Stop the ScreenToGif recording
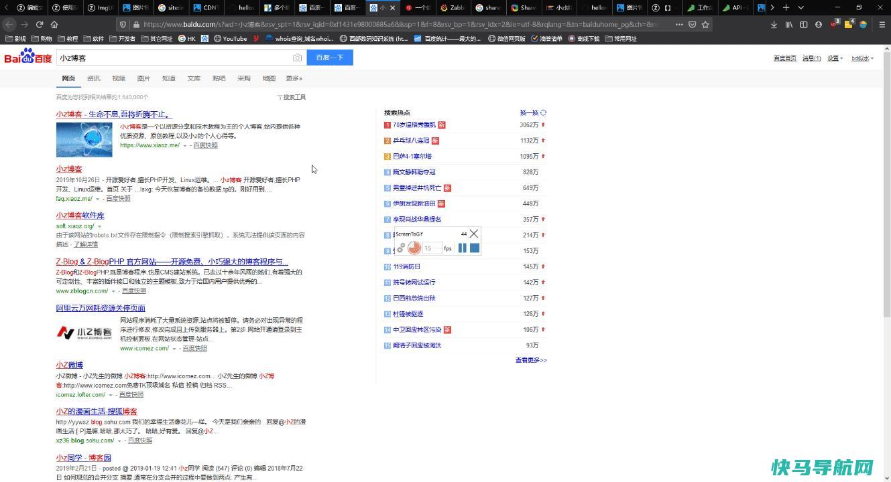 click(475, 248)
